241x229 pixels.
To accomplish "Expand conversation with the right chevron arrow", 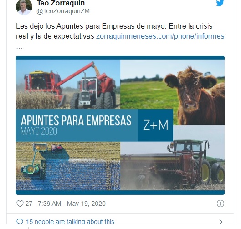I will pyautogui.click(x=221, y=222).
